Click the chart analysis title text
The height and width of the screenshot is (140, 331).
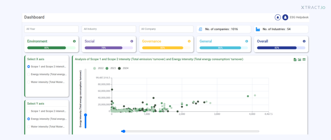tap(159, 59)
